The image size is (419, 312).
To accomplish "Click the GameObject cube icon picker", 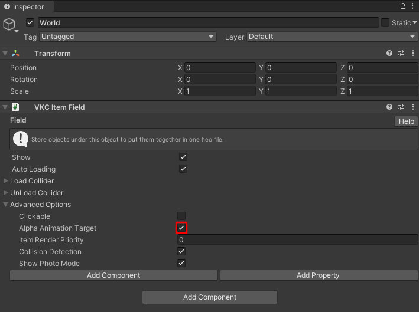I will point(9,25).
